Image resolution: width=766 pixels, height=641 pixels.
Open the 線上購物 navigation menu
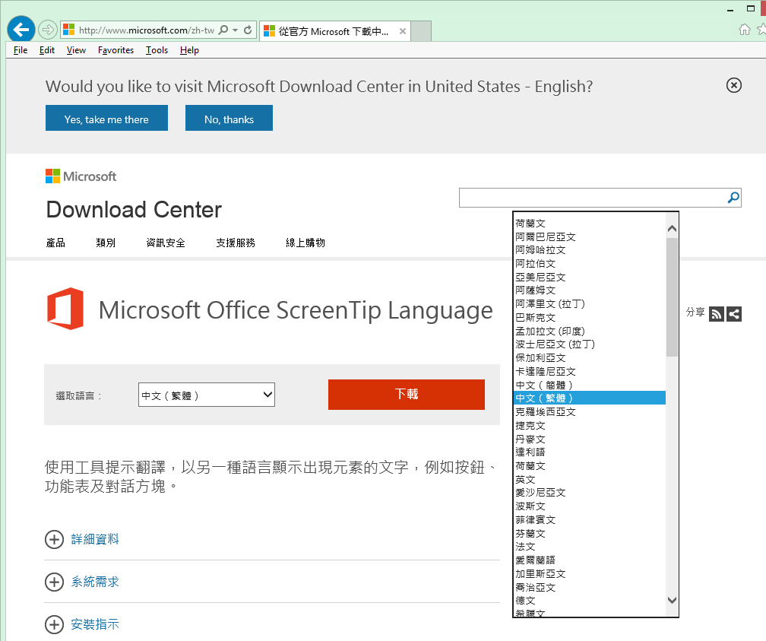[305, 243]
